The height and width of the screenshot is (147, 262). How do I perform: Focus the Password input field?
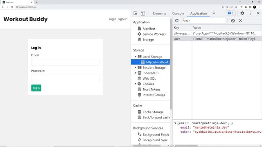point(65,78)
